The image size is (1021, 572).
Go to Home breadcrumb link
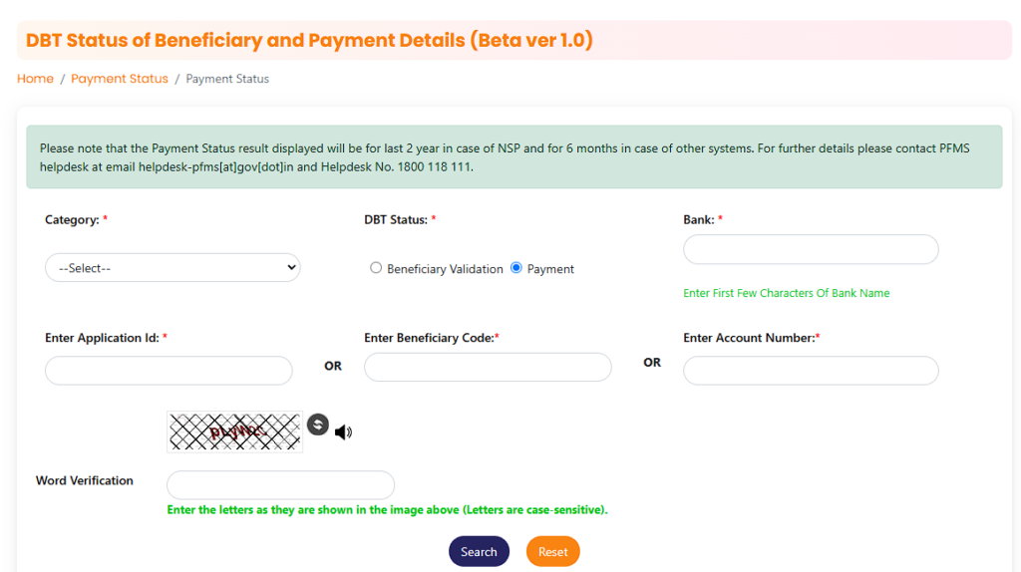pos(35,79)
